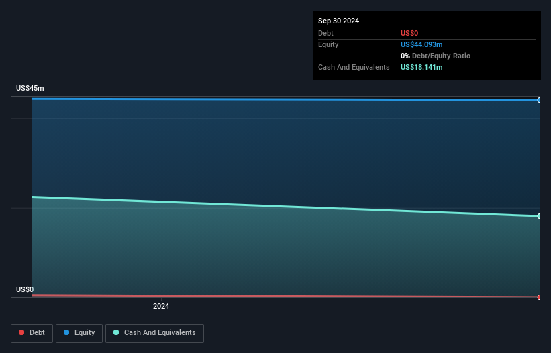
Task: Select the US$44.093m equity value
Action: click(421, 44)
